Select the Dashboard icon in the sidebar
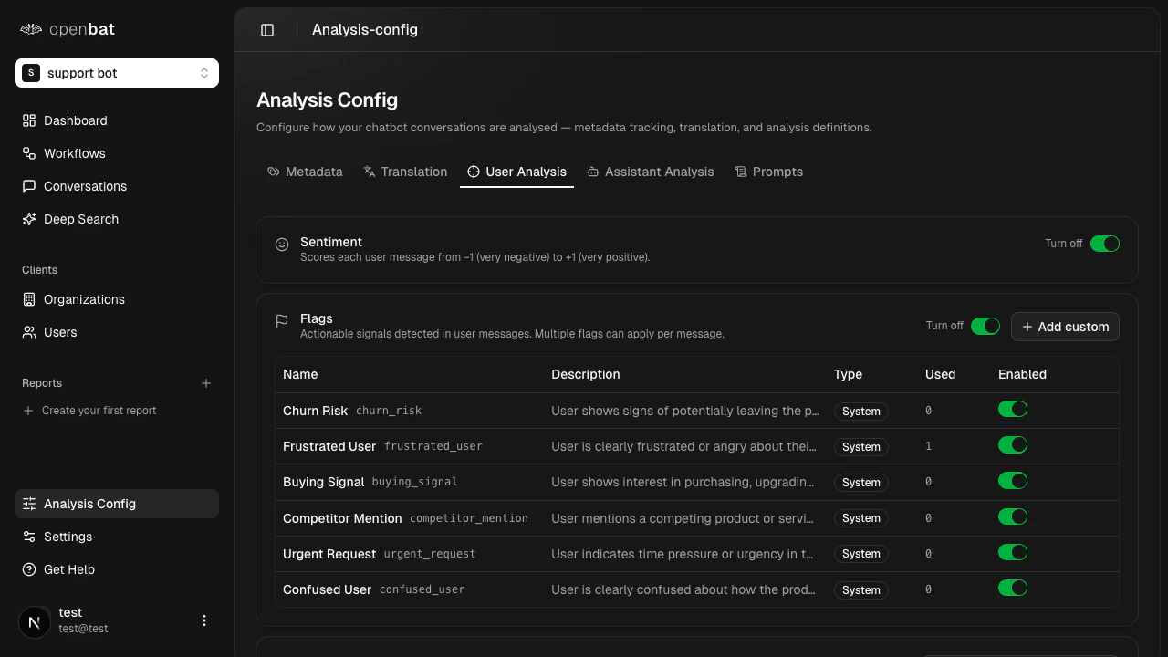 [27, 120]
